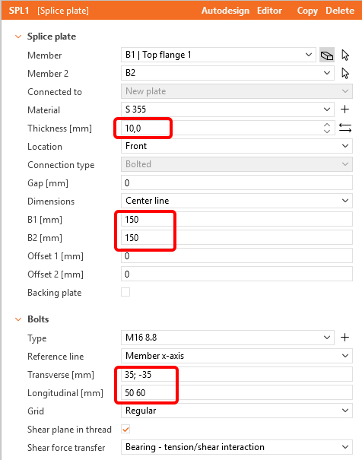362x460 pixels.
Task: Click the pick-in-scene cursor icon for Member
Action: 345,56
